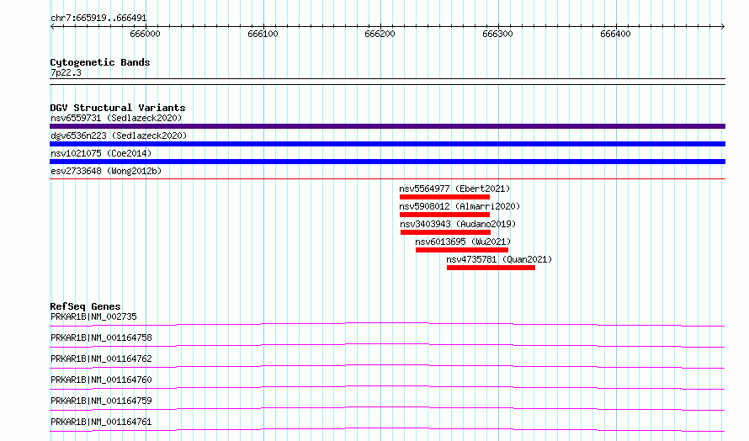The image size is (749, 441).
Task: Select the red nsv5564977 variant bar
Action: click(x=444, y=197)
